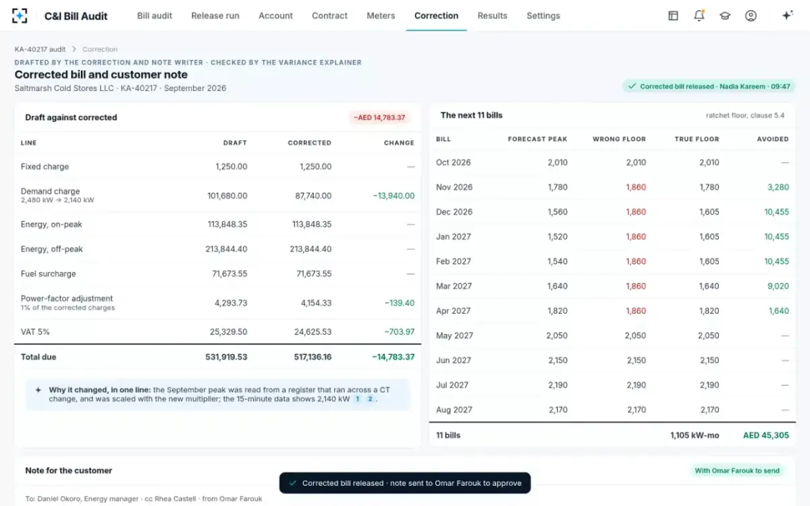The height and width of the screenshot is (506, 810).
Task: Select the Fuel surcharge line
Action: [x=217, y=274]
